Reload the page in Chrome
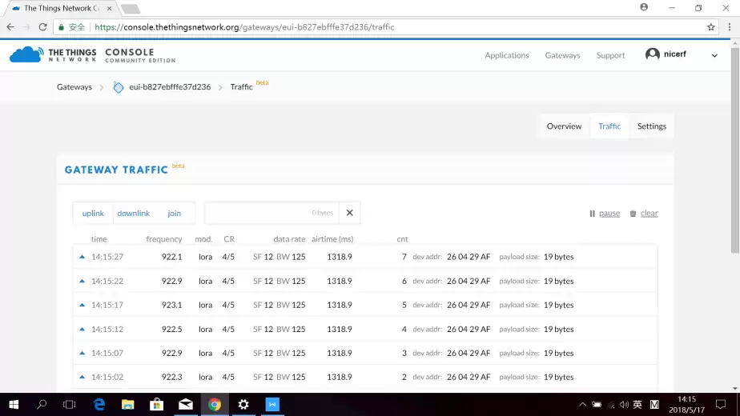This screenshot has height=416, width=740. point(42,26)
